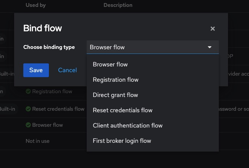The width and height of the screenshot is (249, 168).
Task: Click the Description column header
Action: 118,5
